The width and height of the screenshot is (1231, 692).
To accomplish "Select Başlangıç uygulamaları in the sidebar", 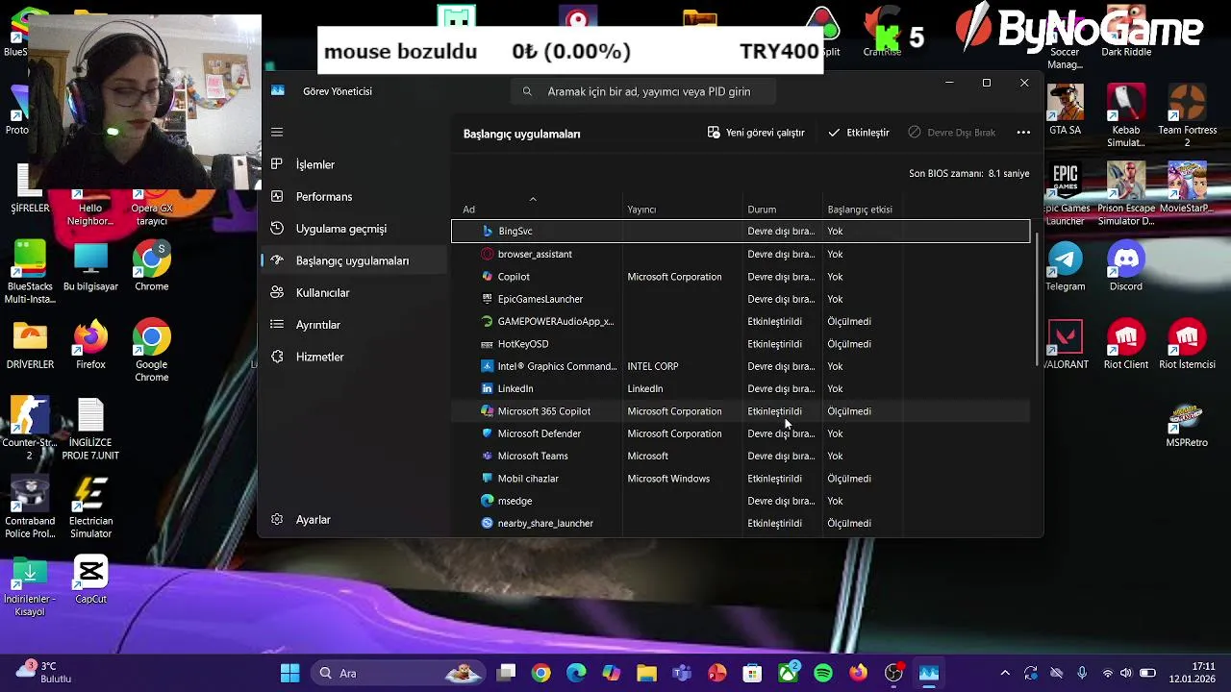I will 354,260.
